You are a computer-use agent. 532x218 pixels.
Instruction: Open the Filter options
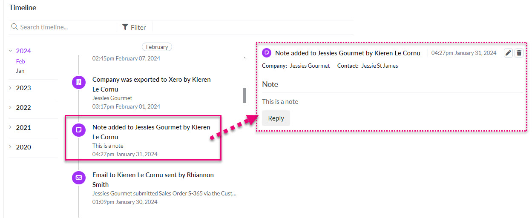pos(134,27)
